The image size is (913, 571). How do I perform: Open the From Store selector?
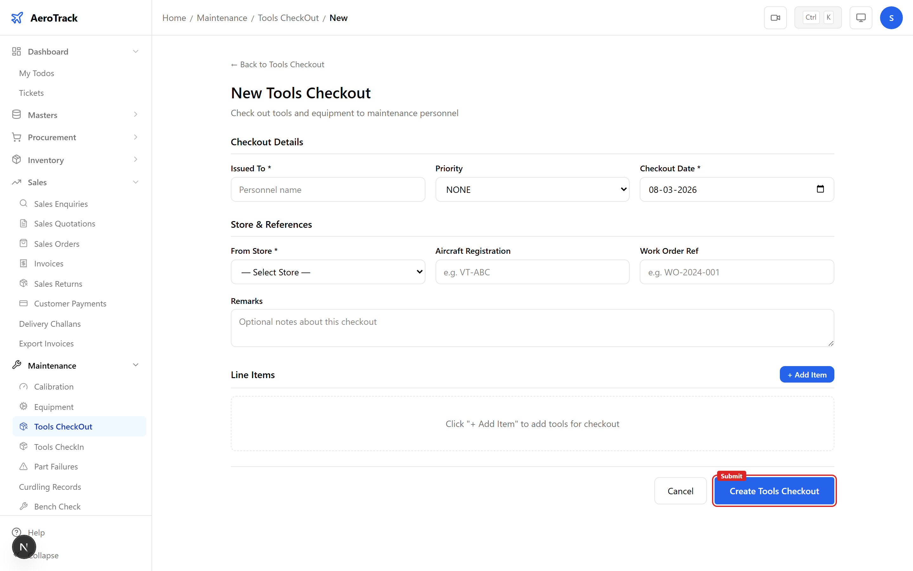327,272
